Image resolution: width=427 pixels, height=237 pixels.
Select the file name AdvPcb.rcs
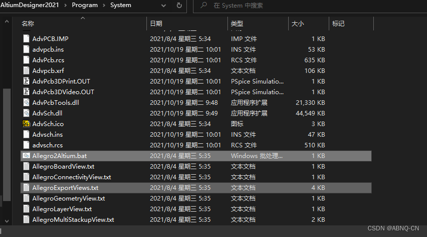(48, 60)
